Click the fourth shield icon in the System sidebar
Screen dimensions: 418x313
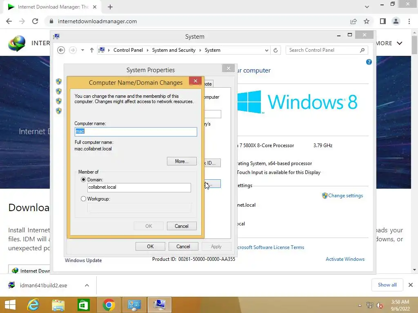tap(59, 111)
